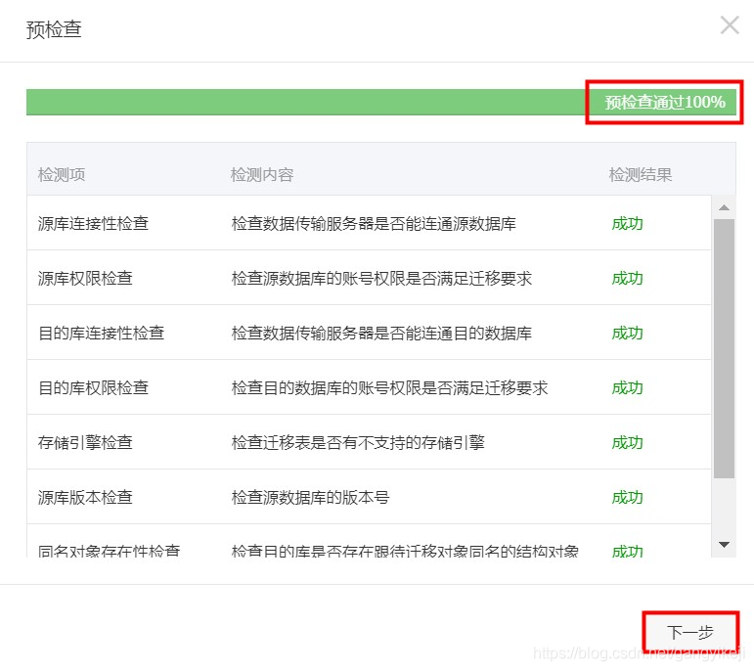Image resolution: width=754 pixels, height=671 pixels.
Task: Click the scrollbar up arrow
Action: click(x=724, y=207)
